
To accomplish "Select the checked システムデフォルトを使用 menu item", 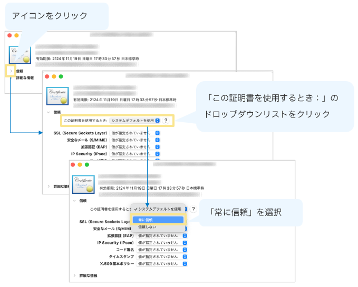I will pyautogui.click(x=157, y=209).
